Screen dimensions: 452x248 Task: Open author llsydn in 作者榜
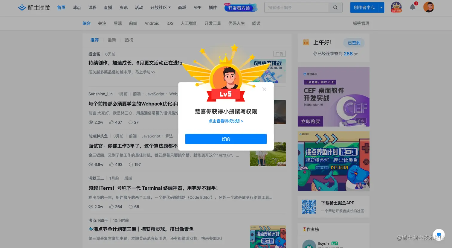tap(323, 244)
